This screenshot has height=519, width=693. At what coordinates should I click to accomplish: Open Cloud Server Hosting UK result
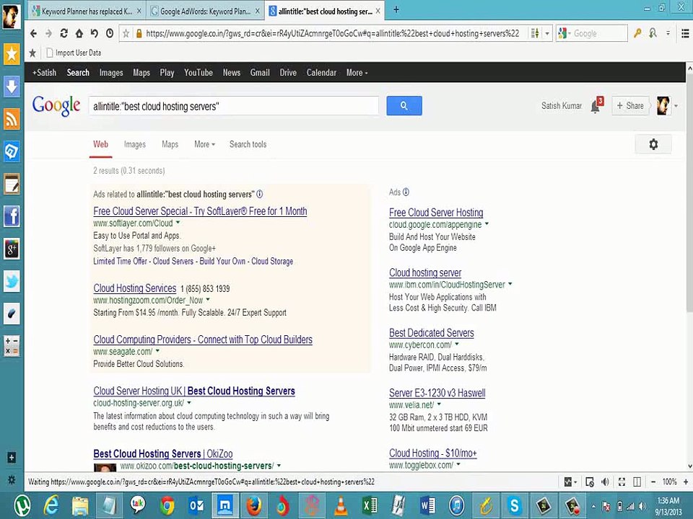click(x=194, y=391)
